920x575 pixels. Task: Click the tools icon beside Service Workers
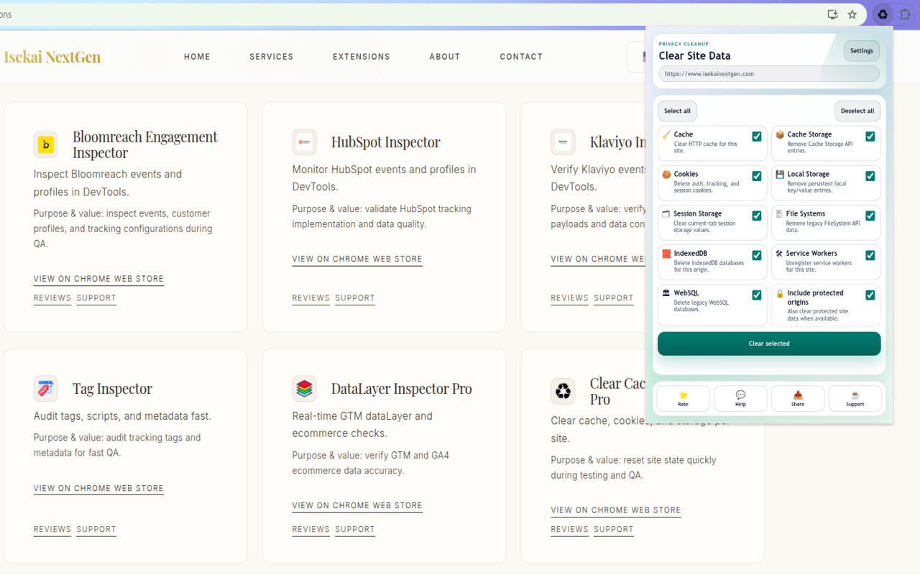click(x=779, y=253)
